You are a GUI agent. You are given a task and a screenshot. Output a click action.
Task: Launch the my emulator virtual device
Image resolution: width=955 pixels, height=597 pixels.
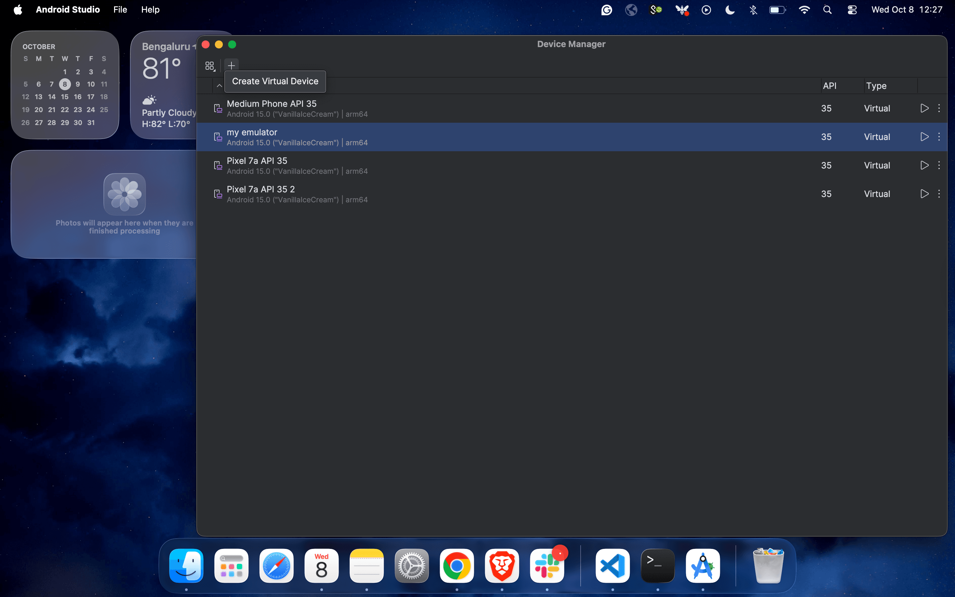pyautogui.click(x=924, y=137)
